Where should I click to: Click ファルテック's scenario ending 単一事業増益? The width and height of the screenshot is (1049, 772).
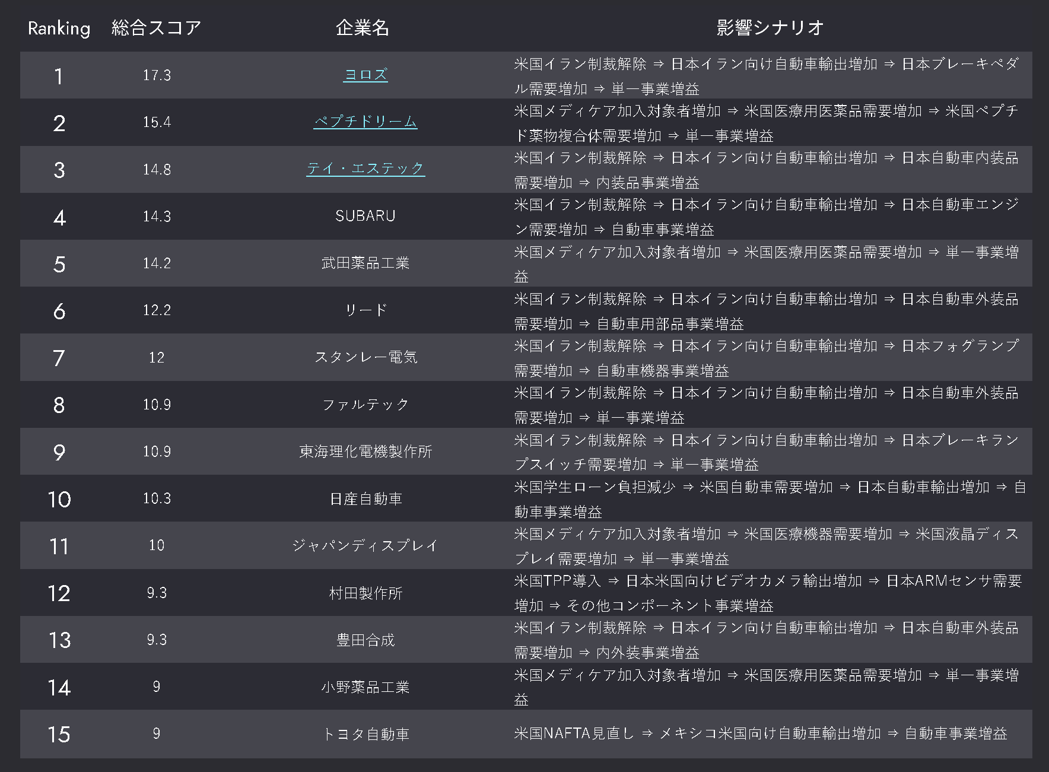click(x=766, y=405)
